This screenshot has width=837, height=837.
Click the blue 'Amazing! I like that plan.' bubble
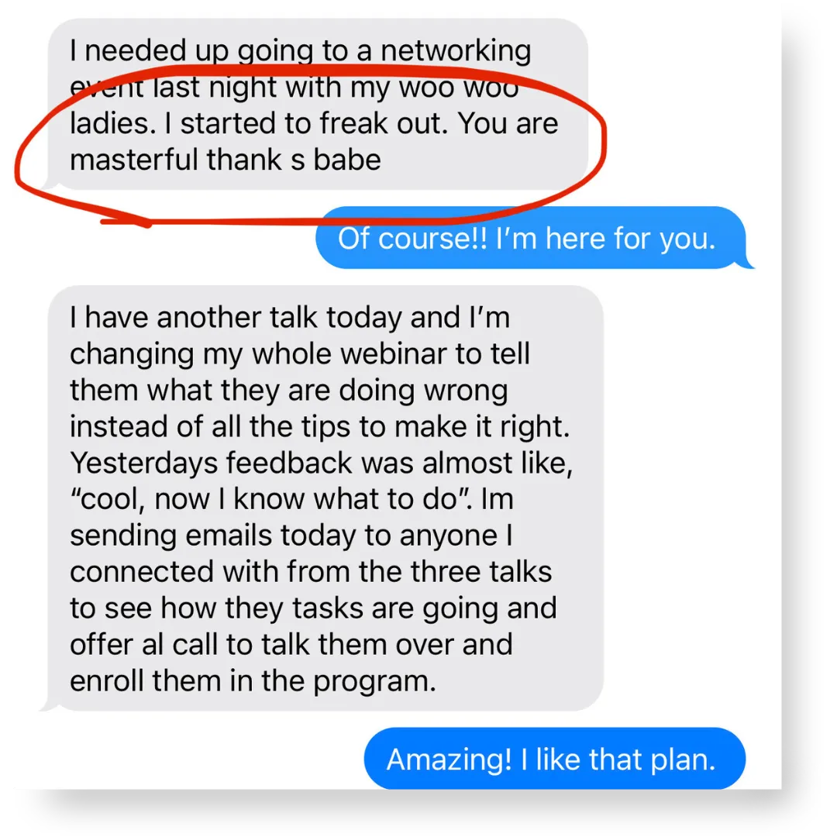pos(555,759)
